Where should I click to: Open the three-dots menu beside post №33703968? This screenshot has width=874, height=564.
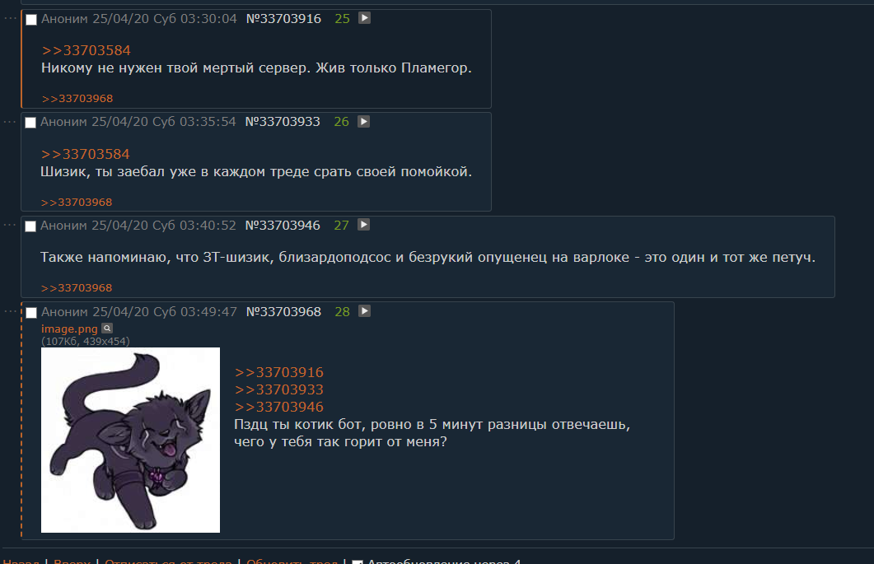pyautogui.click(x=10, y=311)
